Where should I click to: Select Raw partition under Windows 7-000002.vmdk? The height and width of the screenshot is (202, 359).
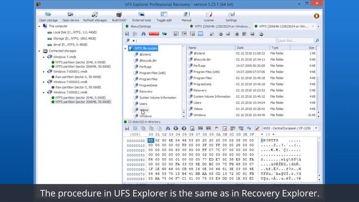click(78, 88)
